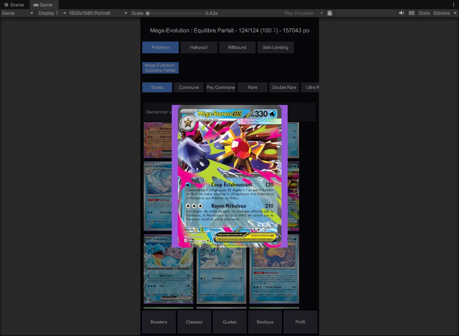Show all rarities with Toutes
The height and width of the screenshot is (336, 459).
point(157,87)
